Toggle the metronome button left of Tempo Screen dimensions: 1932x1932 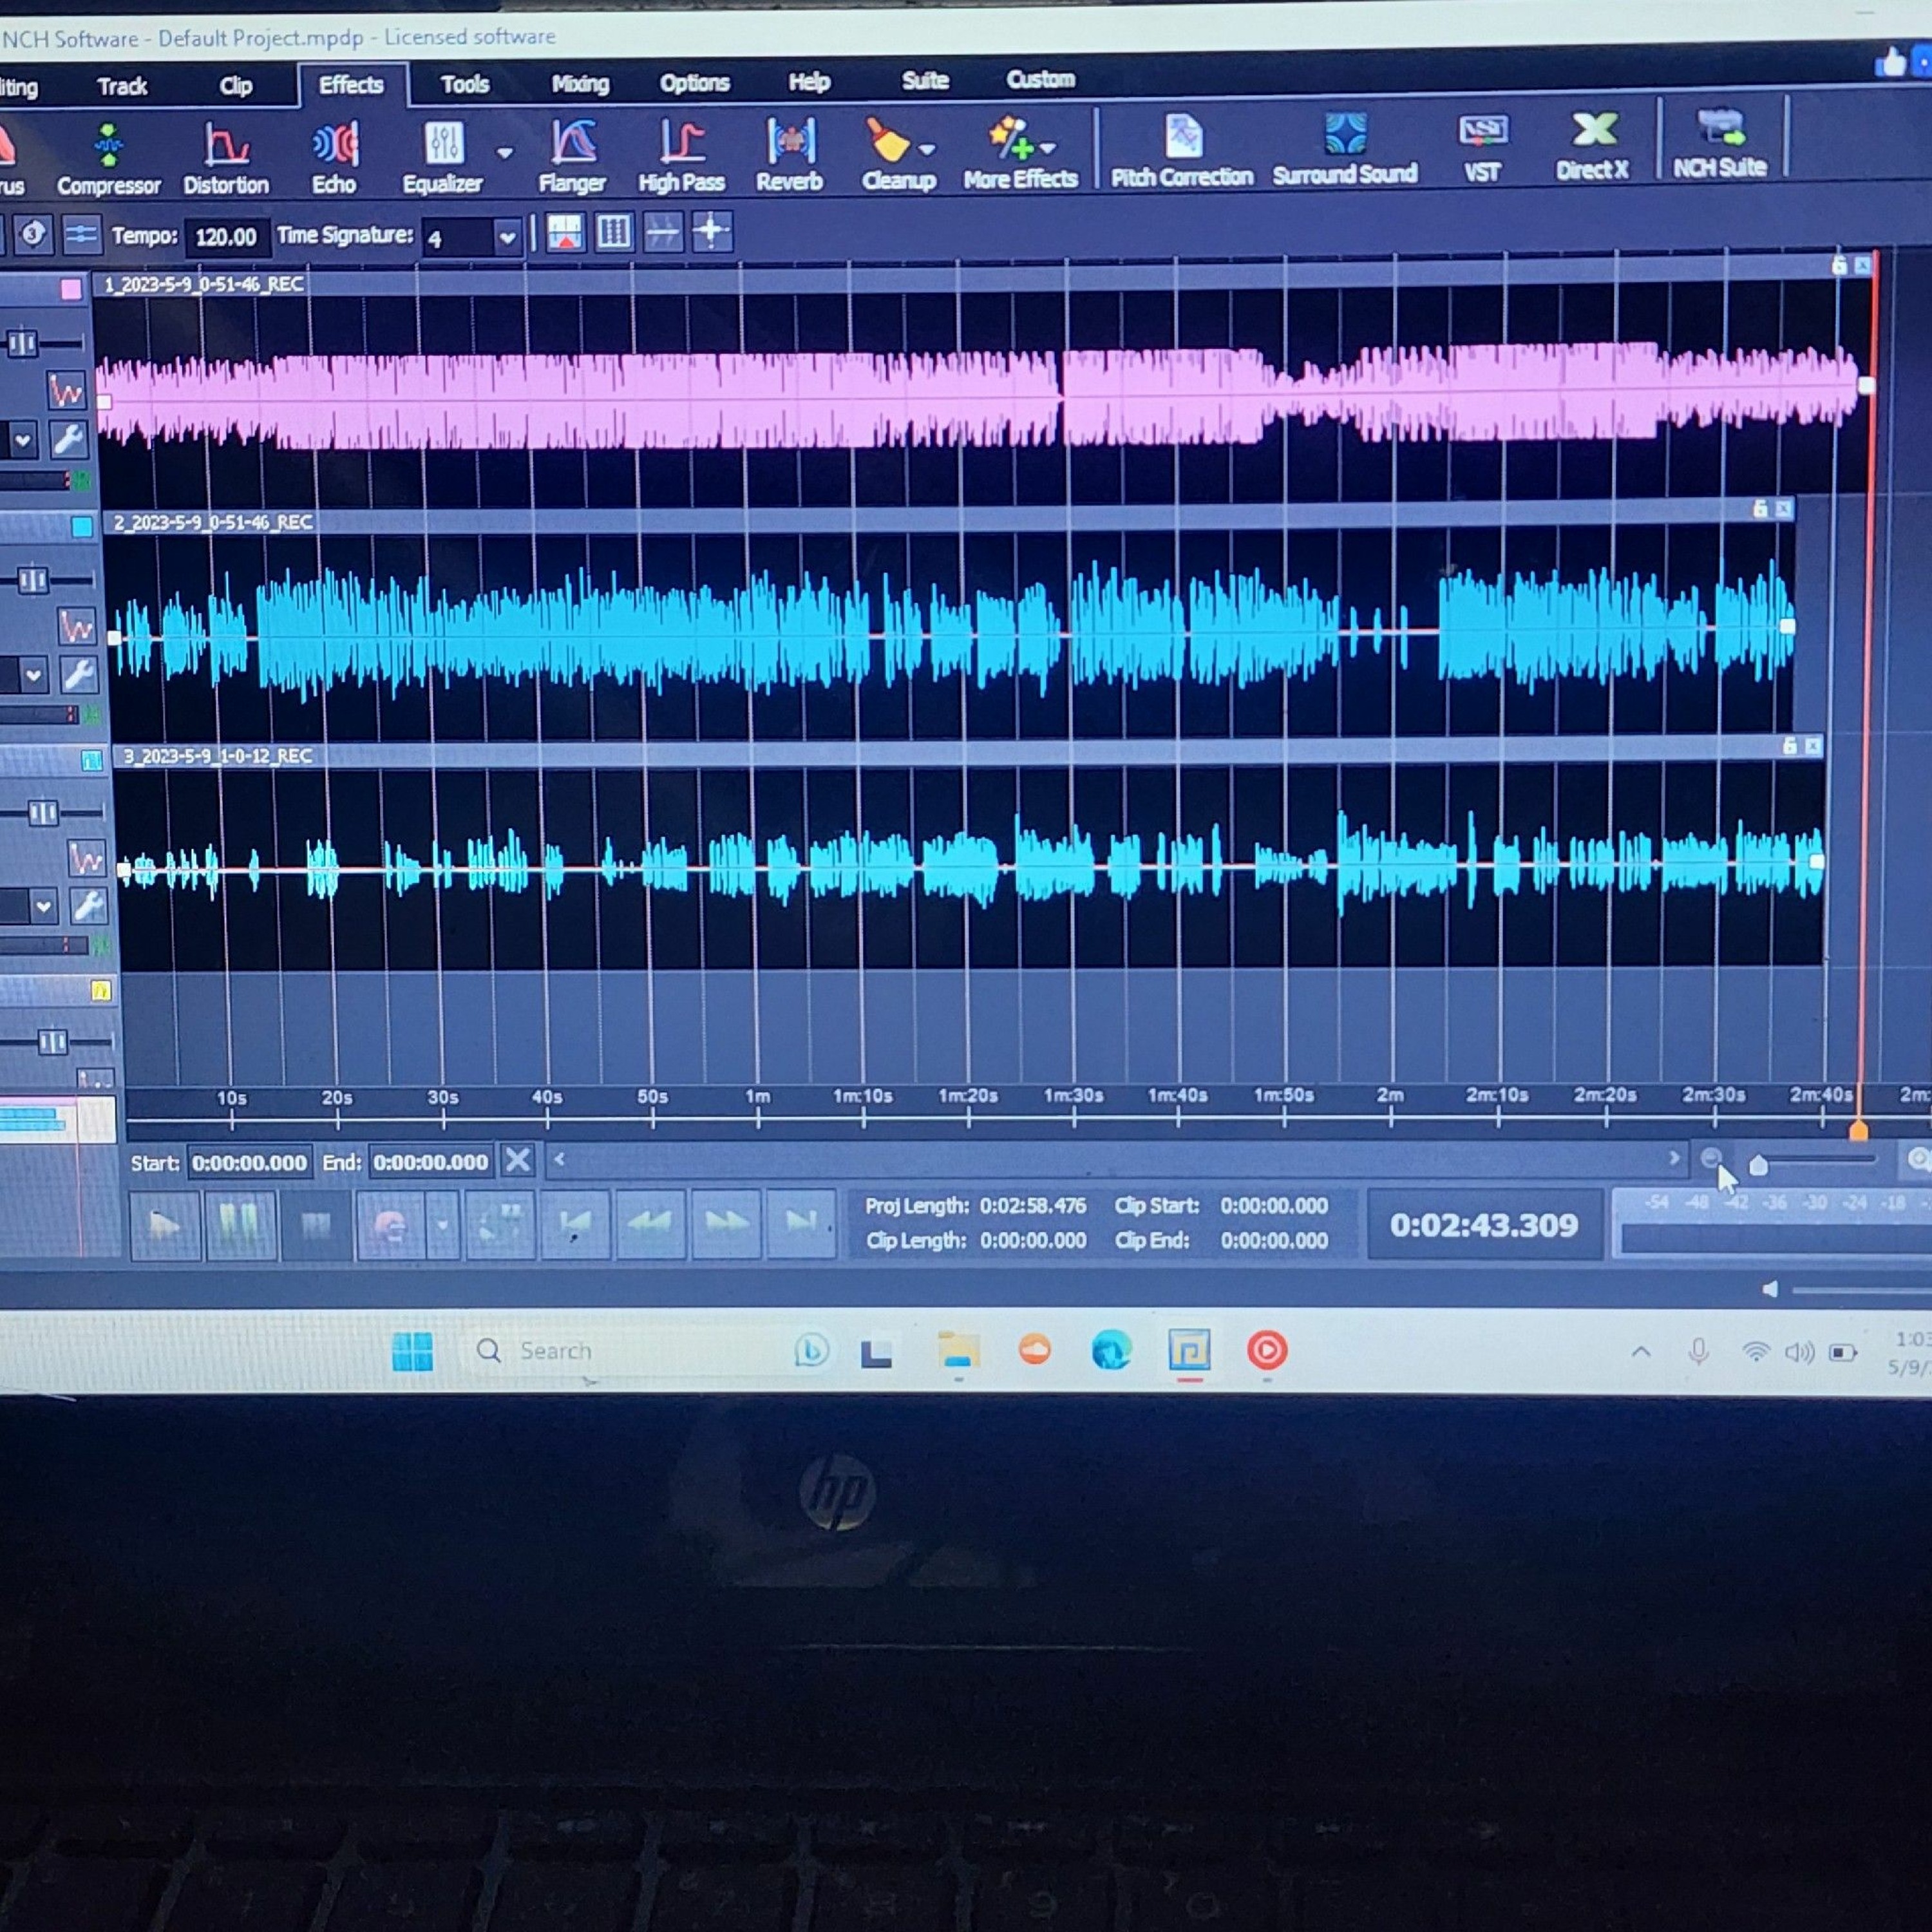coord(33,235)
